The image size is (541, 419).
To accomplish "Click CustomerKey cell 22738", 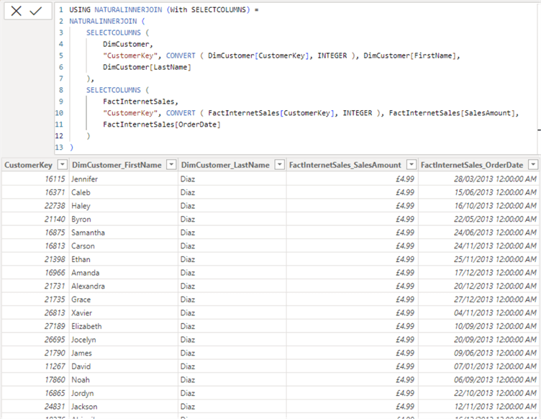I will point(35,206).
